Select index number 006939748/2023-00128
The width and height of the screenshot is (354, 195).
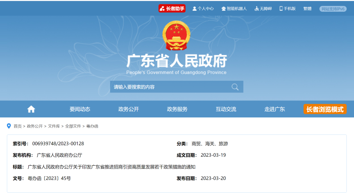point(58,144)
